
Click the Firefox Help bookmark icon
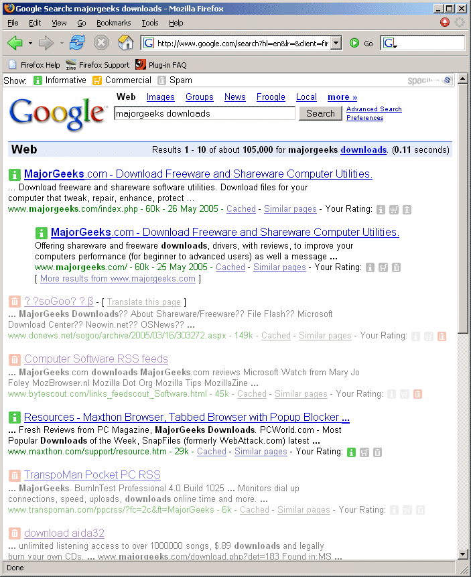13,65
